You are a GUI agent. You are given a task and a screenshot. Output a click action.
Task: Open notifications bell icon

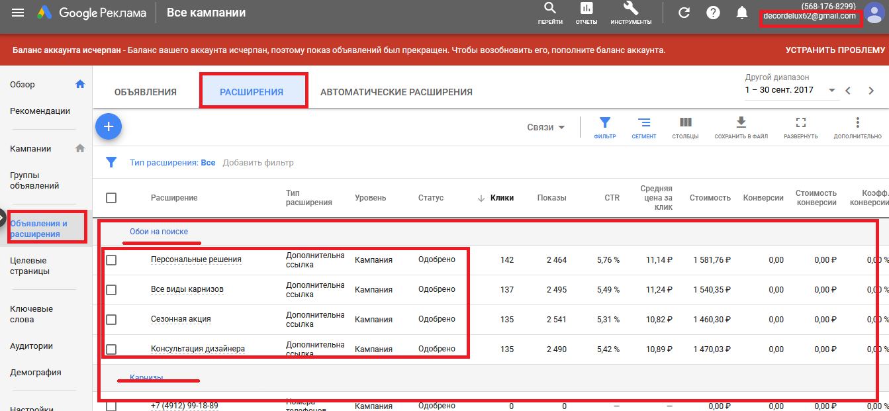pos(742,13)
